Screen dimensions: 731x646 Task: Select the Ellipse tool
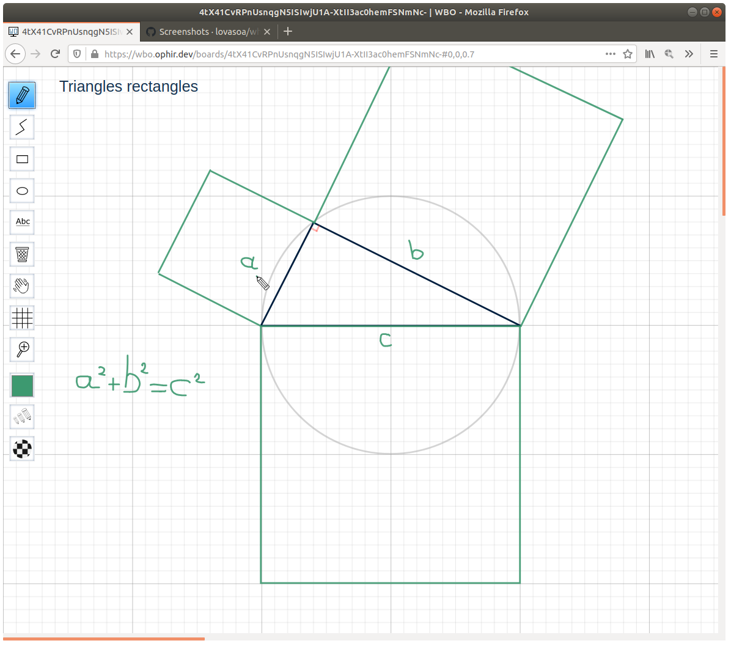(22, 191)
